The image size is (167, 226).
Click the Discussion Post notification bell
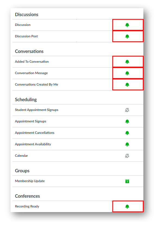click(x=127, y=36)
